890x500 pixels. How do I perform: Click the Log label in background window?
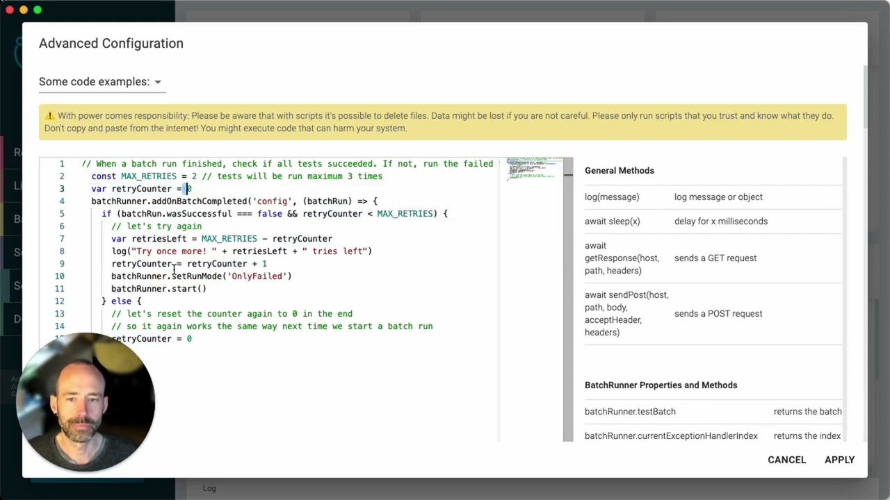209,489
